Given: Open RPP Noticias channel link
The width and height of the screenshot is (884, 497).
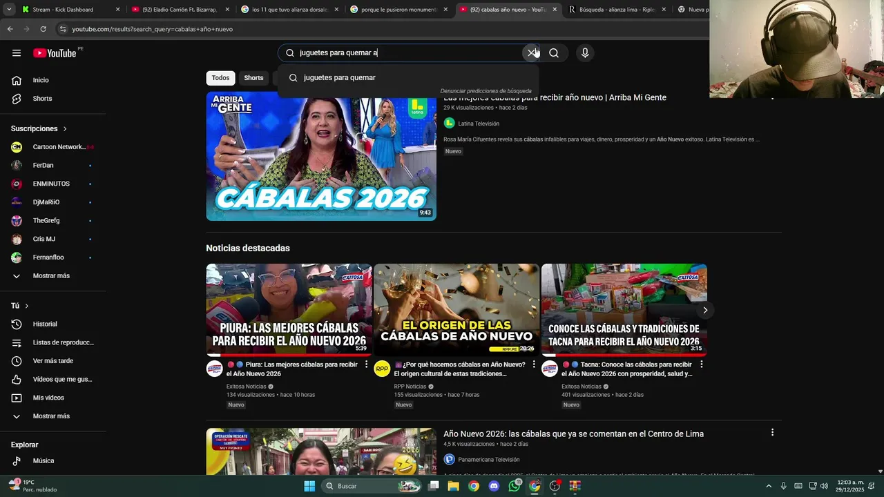Looking at the screenshot, I should [410, 387].
